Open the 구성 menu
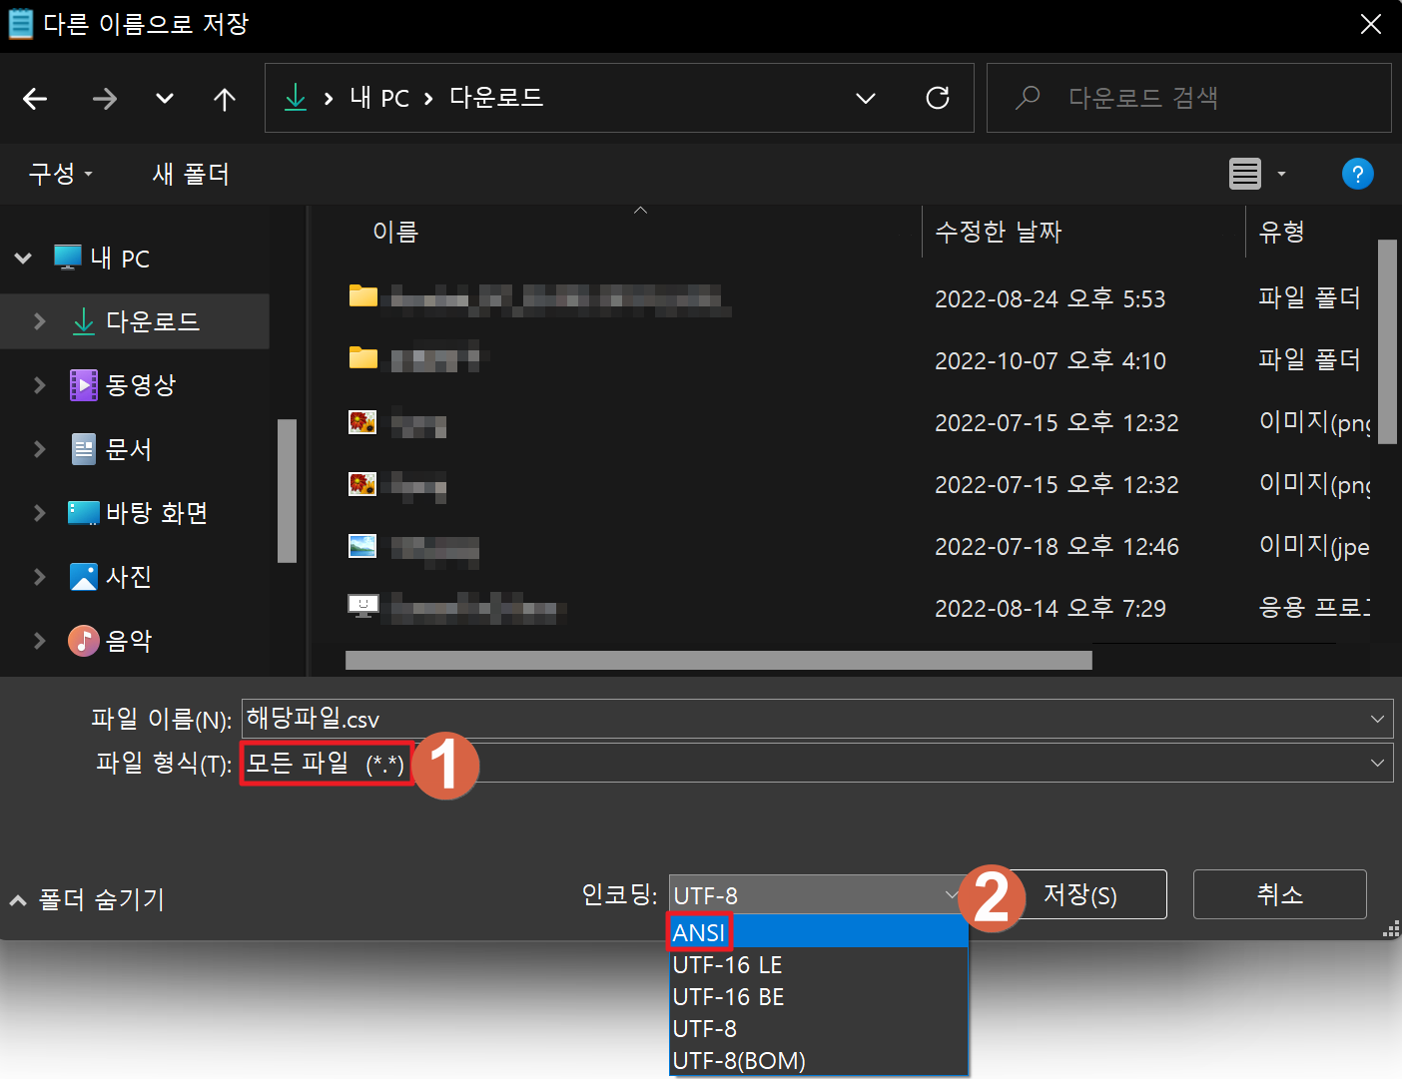The height and width of the screenshot is (1079, 1402). pyautogui.click(x=61, y=174)
